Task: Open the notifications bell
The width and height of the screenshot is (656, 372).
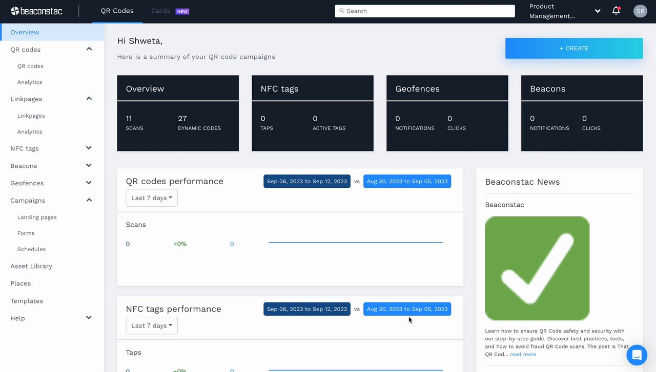Action: click(616, 11)
